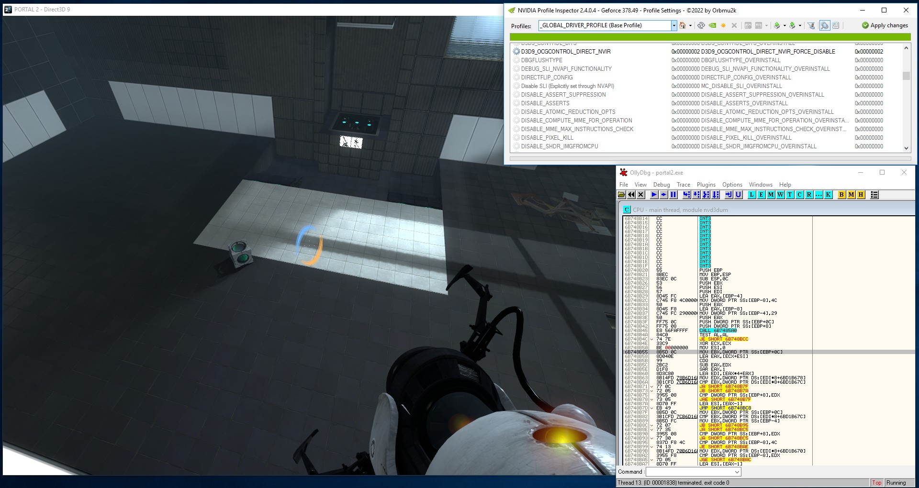This screenshot has height=488, width=919.
Task: Open the Run trace window with the dots icon
Action: click(818, 195)
